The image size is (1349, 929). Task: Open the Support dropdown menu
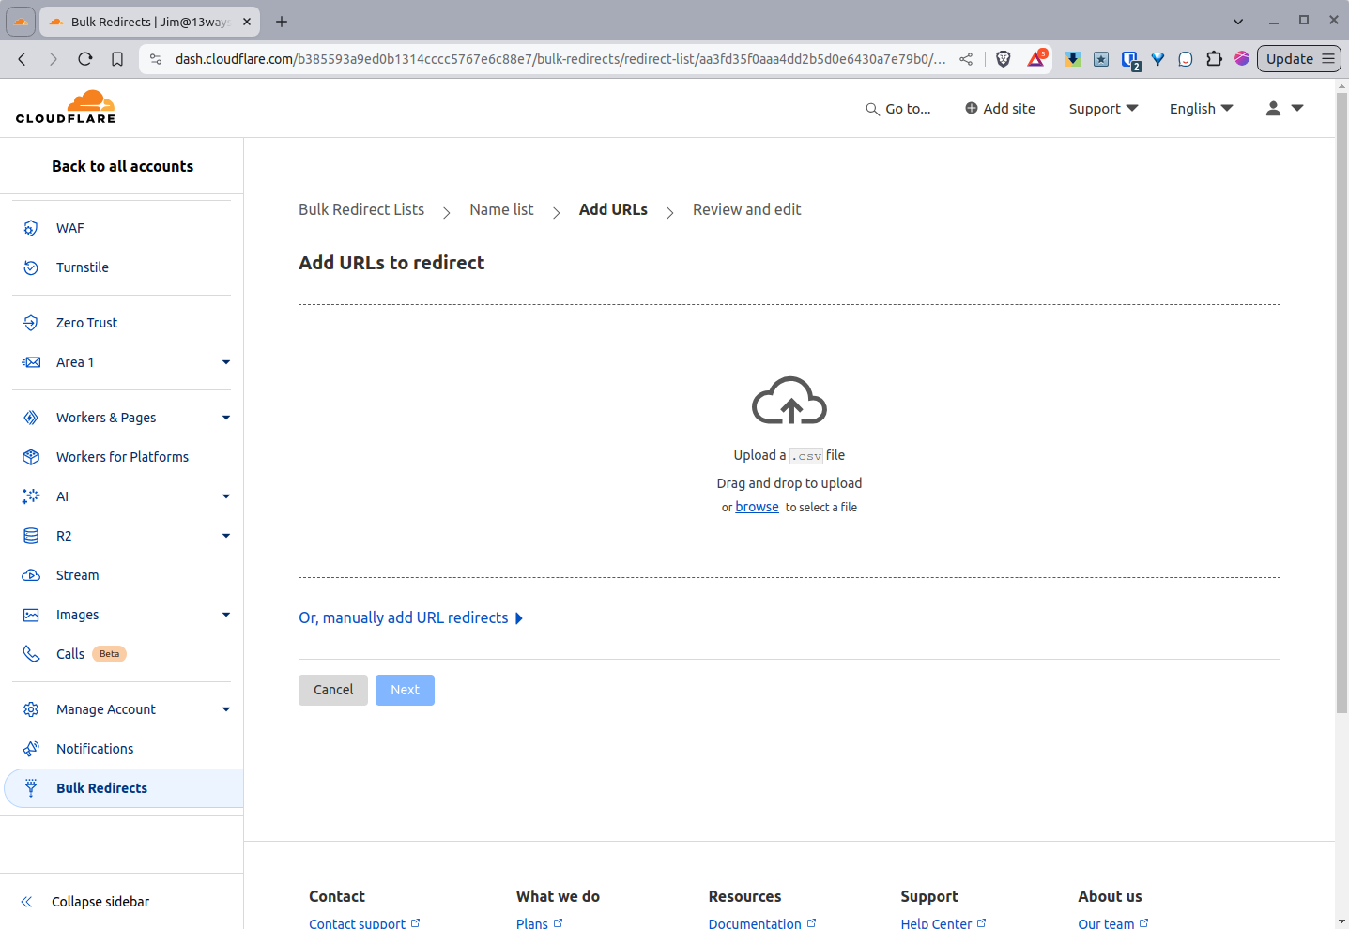click(1102, 108)
